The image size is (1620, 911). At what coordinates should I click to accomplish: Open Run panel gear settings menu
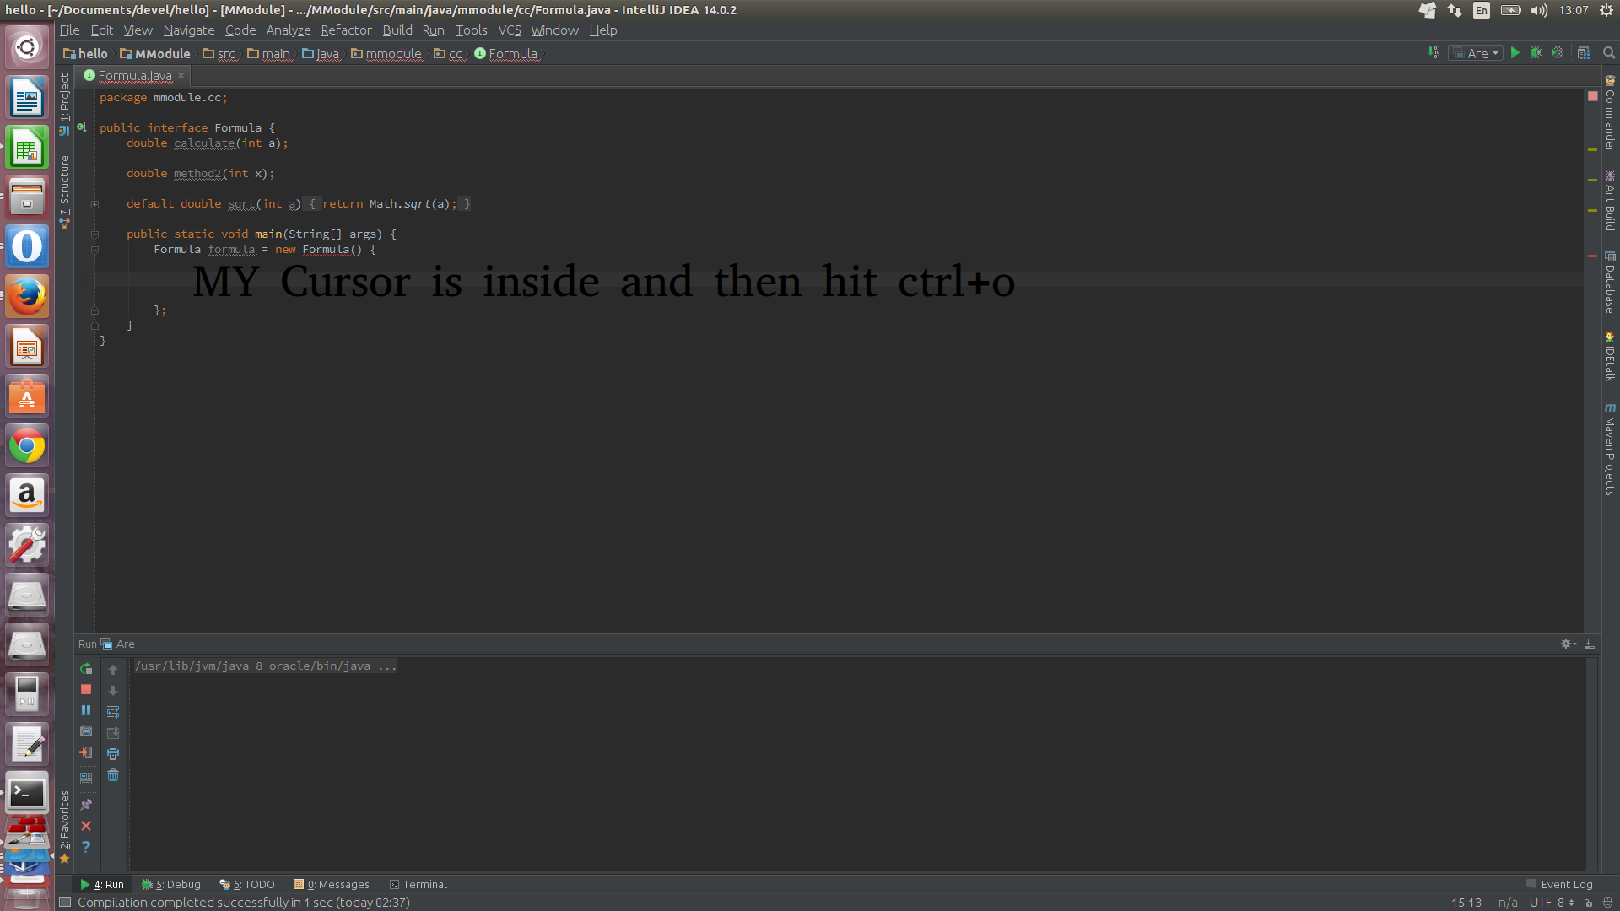(x=1568, y=644)
